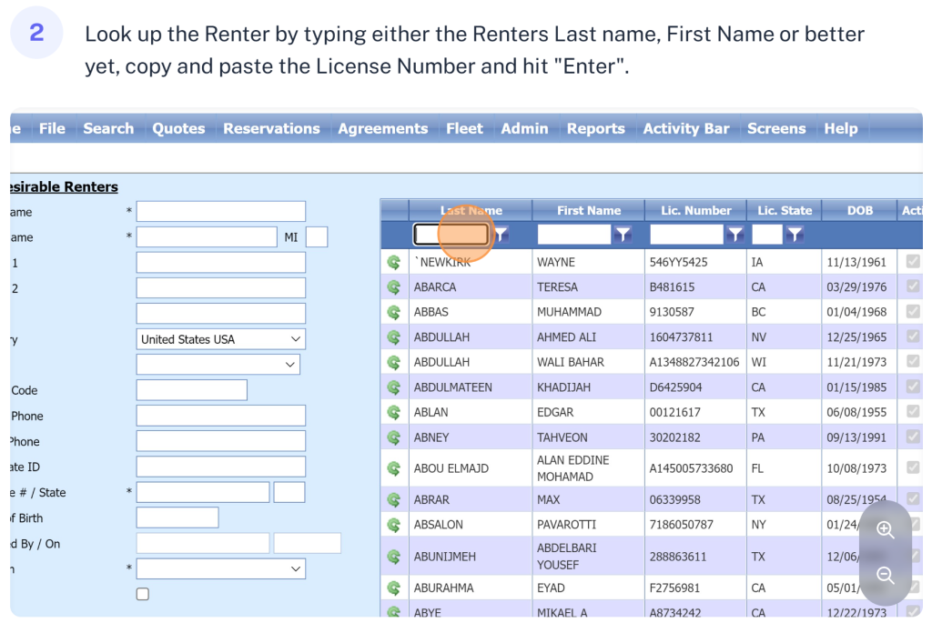Click the select icon for ABDULMATEEN row
Image resolution: width=932 pixels, height=633 pixels.
coord(394,387)
